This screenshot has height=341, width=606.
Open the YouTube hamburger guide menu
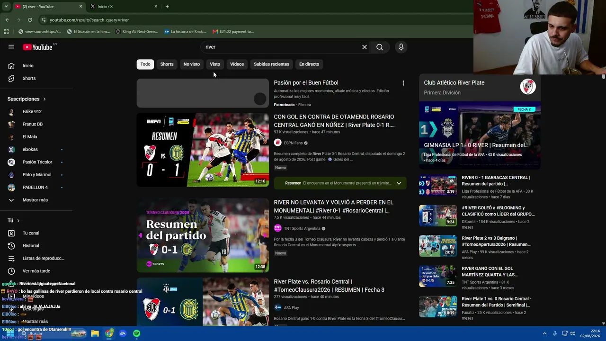click(x=11, y=47)
